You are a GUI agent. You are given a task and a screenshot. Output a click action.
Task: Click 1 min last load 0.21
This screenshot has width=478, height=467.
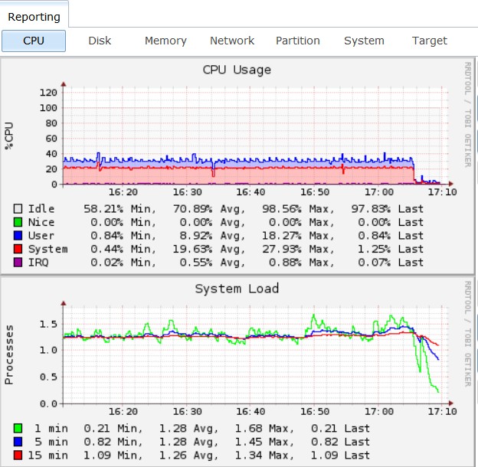324,428
